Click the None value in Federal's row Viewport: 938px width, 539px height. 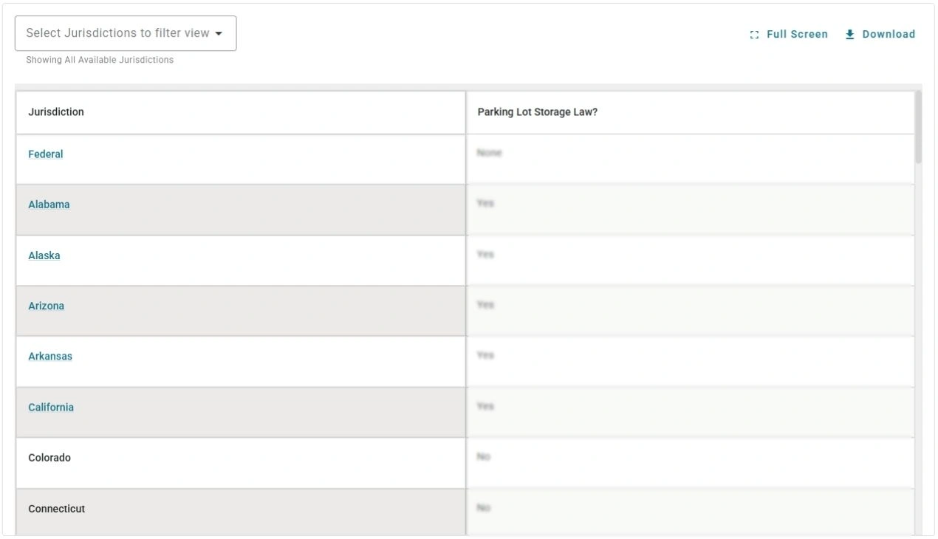(491, 152)
